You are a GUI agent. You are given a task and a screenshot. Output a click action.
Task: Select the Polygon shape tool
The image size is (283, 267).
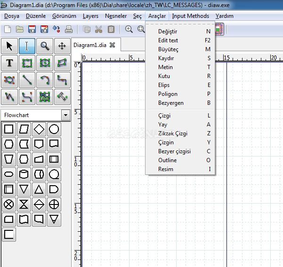click(62, 63)
